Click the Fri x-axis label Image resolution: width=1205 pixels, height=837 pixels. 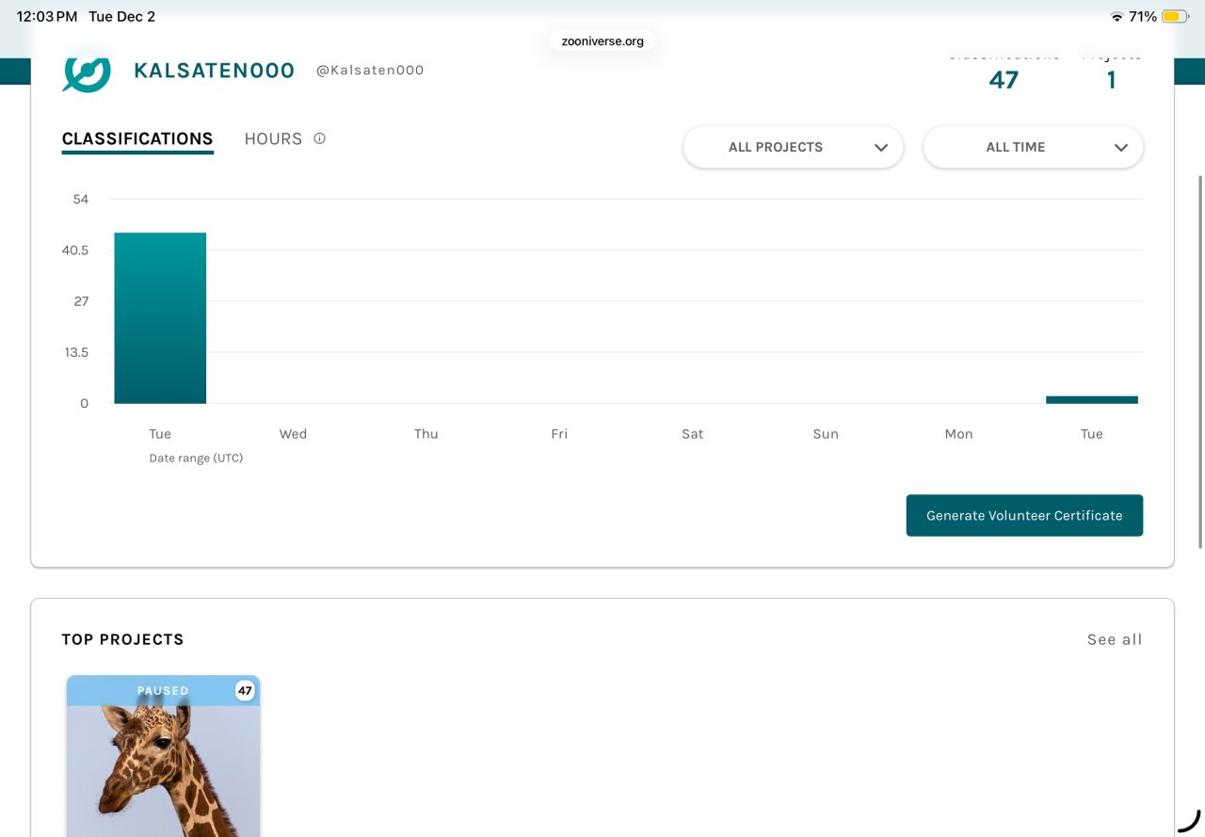(x=559, y=434)
